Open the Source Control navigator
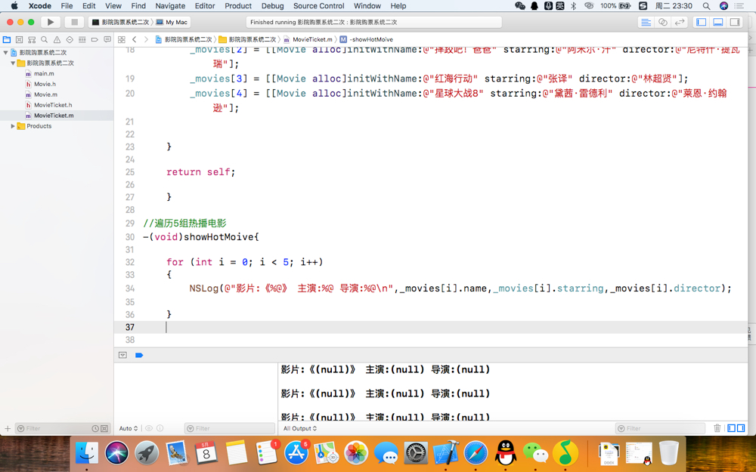This screenshot has height=472, width=756. tap(20, 39)
